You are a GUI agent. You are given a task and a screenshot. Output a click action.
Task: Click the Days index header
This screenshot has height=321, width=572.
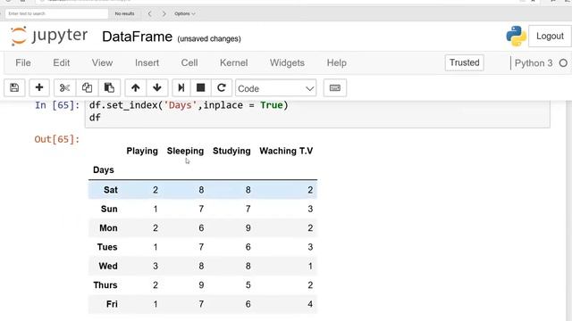point(104,170)
